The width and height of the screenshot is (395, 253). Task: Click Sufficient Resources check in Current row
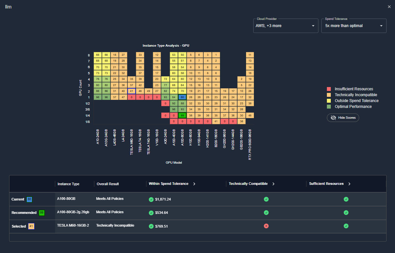click(346, 199)
